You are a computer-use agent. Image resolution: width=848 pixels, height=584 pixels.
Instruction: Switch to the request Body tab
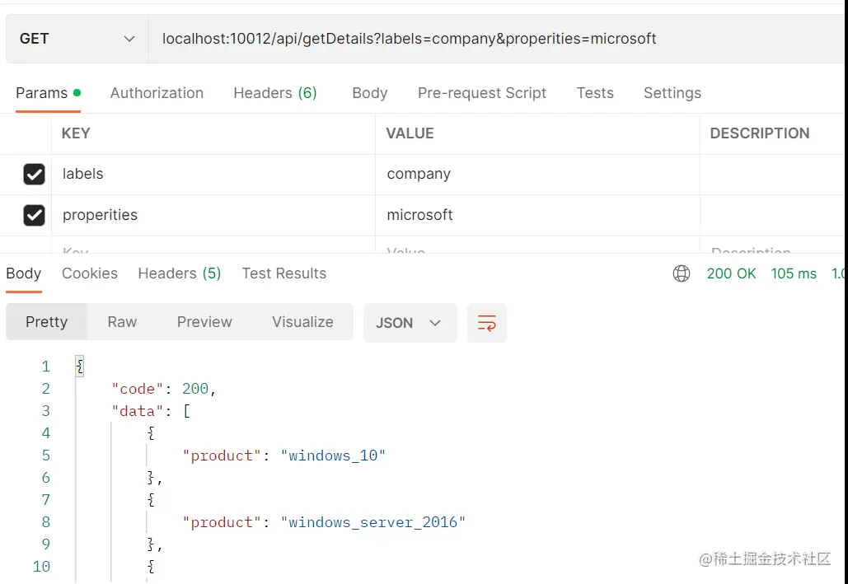369,93
